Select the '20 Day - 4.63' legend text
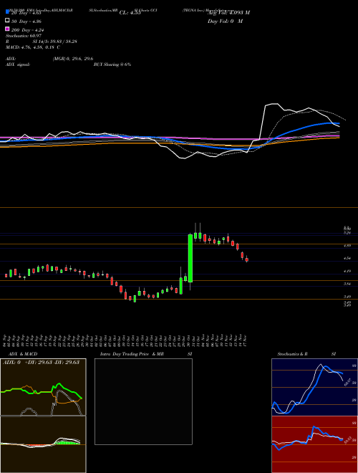The image size is (358, 473). pyautogui.click(x=26, y=13)
